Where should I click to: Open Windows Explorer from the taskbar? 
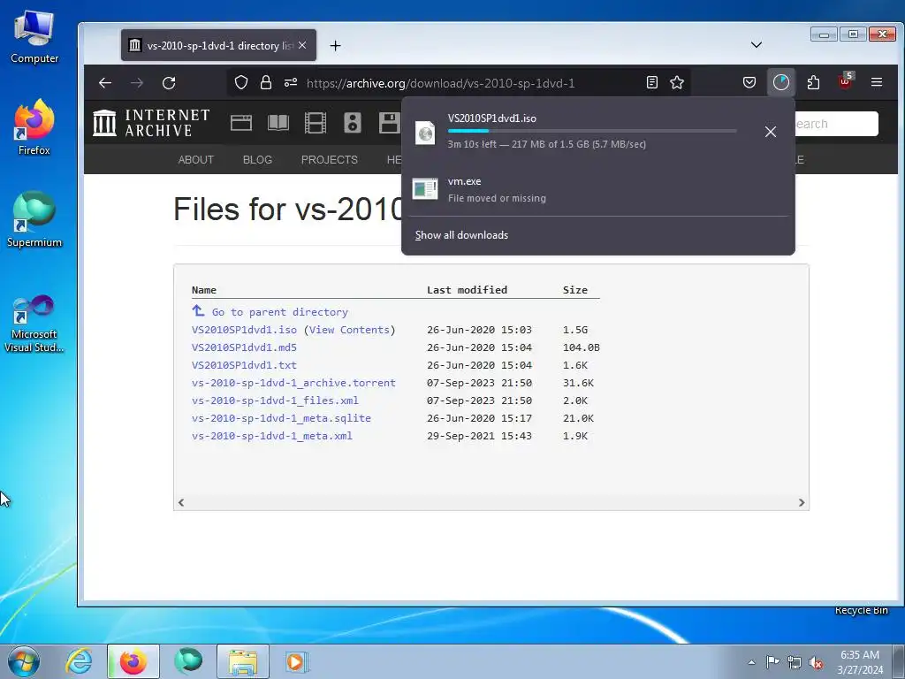pyautogui.click(x=243, y=661)
